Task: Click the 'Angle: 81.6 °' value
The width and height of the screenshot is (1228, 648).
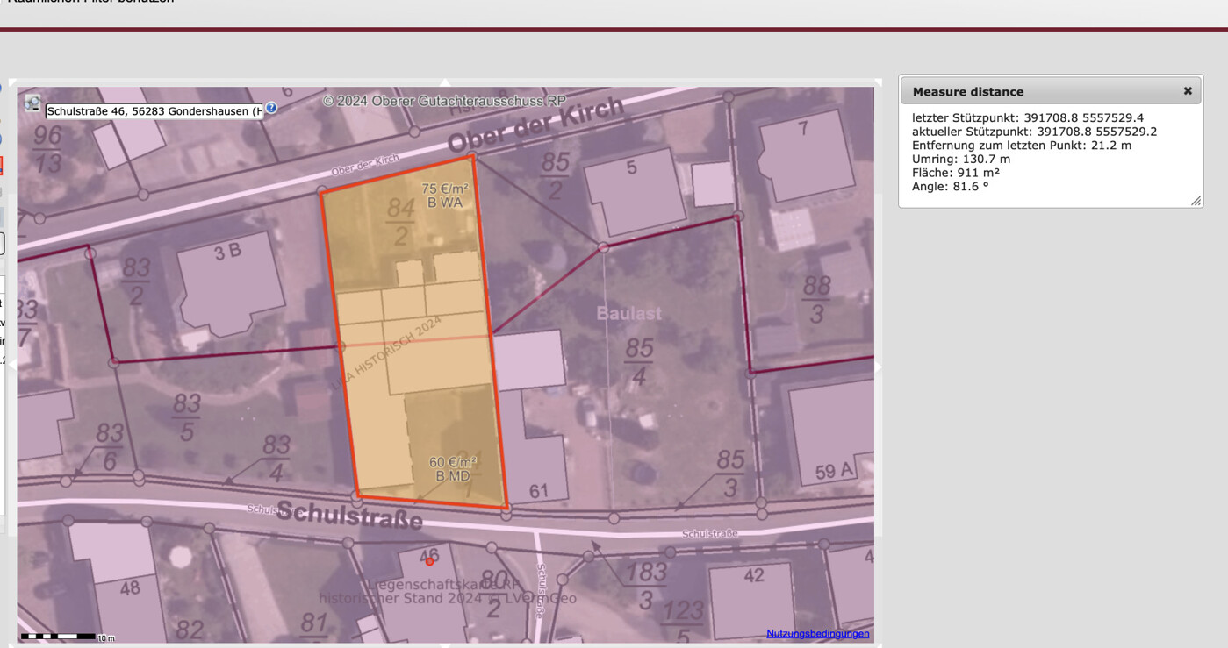Action: click(951, 187)
